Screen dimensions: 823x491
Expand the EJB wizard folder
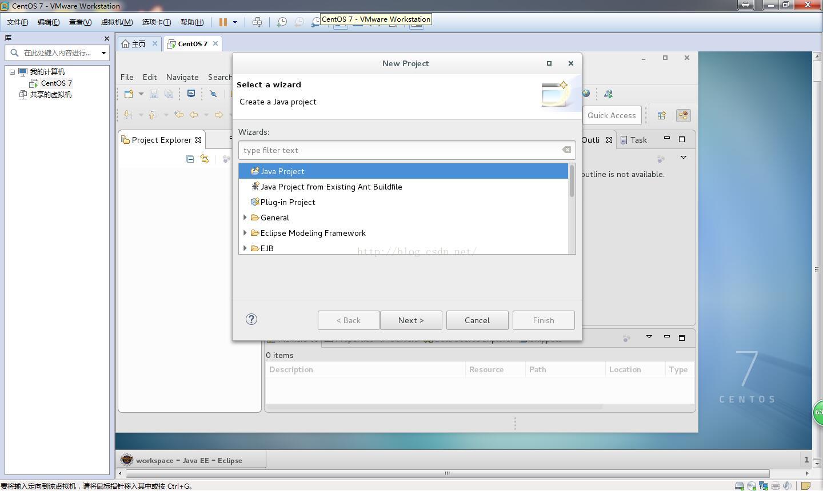245,248
